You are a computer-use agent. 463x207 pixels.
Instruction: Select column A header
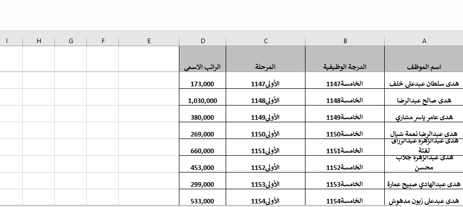click(423, 41)
